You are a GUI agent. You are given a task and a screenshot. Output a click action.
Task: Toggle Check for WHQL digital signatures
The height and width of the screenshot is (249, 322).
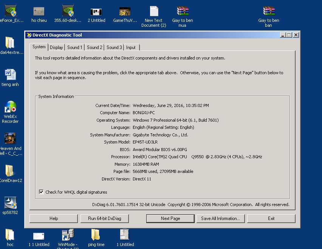[41, 192]
